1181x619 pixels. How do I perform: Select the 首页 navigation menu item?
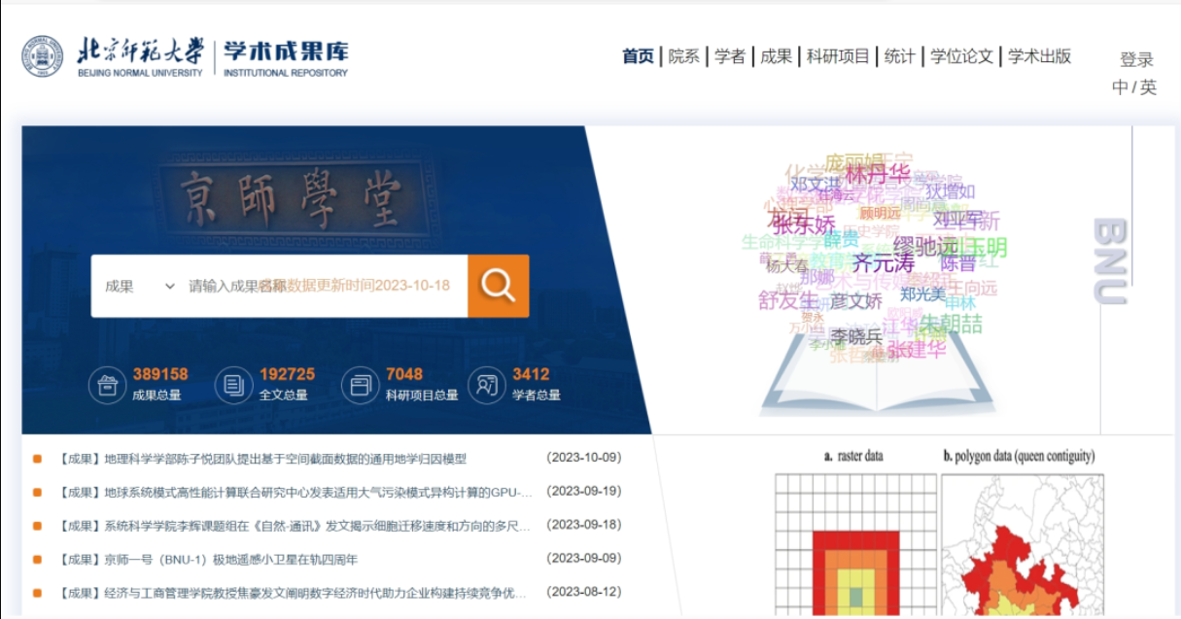coord(638,57)
